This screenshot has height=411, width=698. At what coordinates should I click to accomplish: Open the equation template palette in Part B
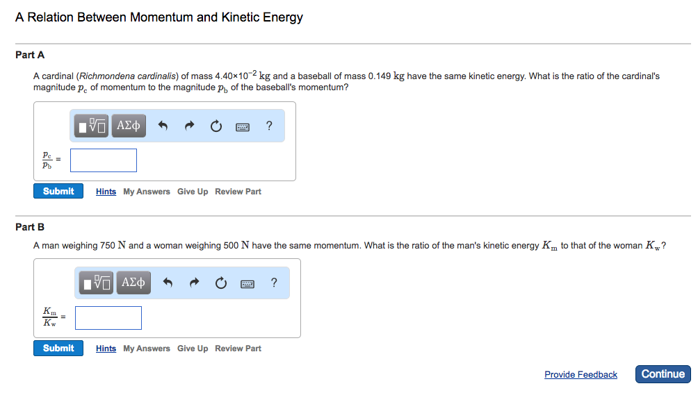click(x=95, y=282)
